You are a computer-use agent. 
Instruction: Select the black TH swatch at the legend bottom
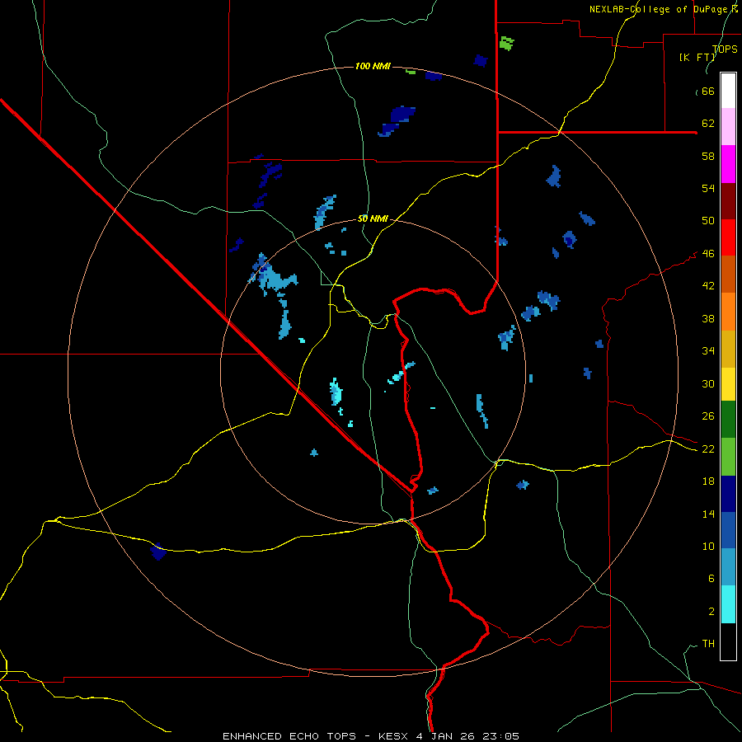[x=728, y=641]
